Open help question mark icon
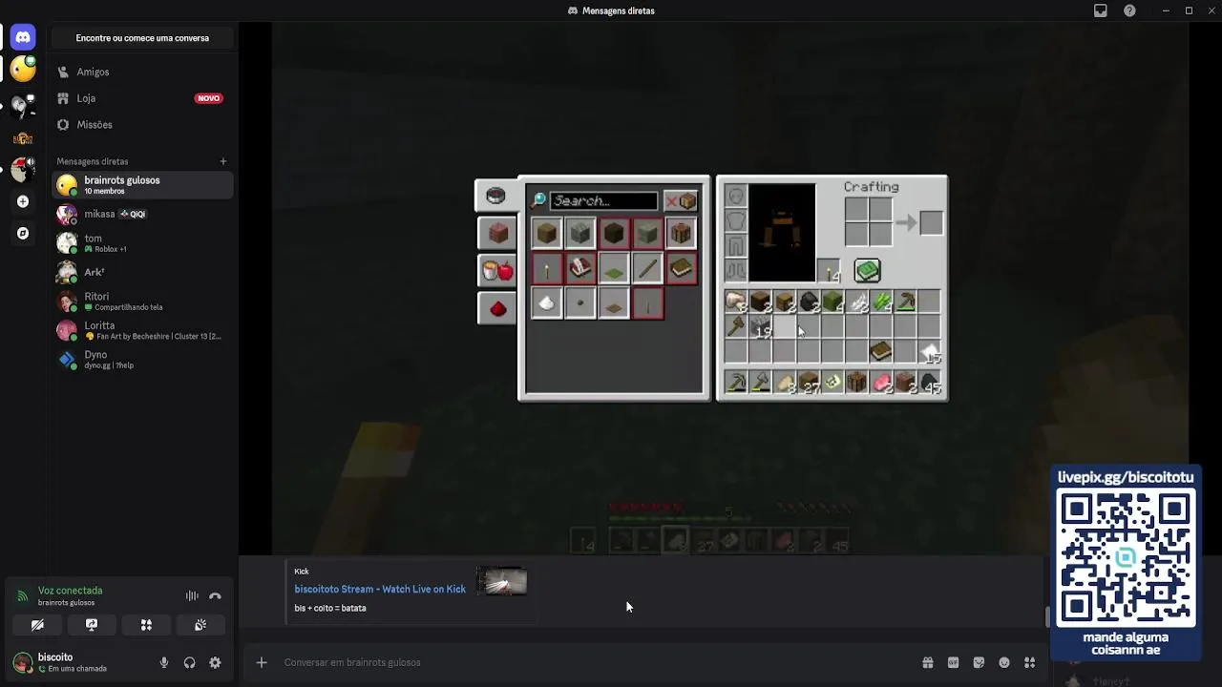Viewport: 1222px width, 687px height. click(x=1130, y=10)
